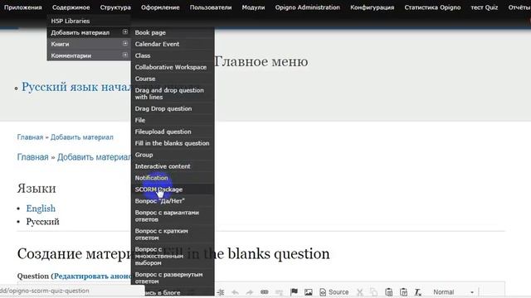This screenshot has height=298, width=531.
Task: Expand the Книги submenu arrow
Action: click(125, 43)
